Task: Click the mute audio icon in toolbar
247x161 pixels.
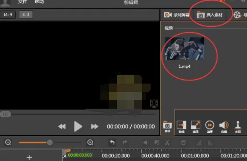Action: (146, 143)
